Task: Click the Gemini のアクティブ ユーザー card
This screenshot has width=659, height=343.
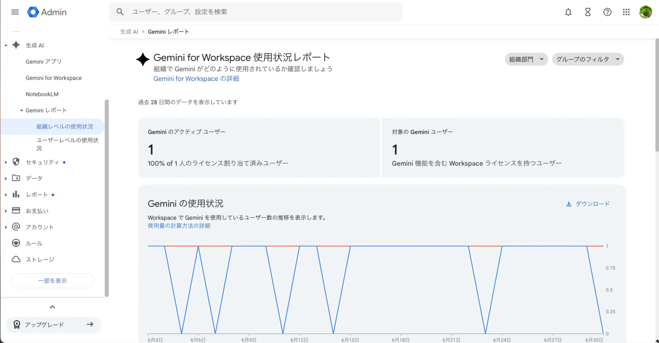Action: click(x=259, y=148)
